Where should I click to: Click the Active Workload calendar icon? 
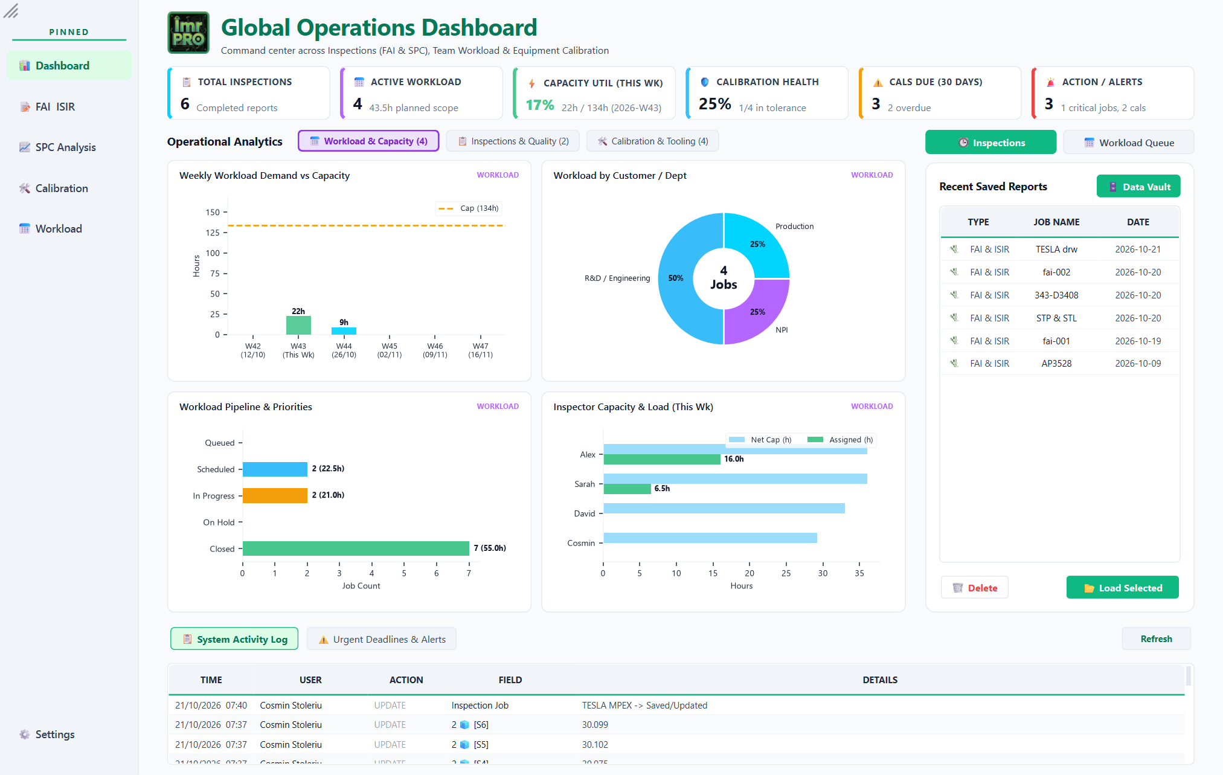click(359, 82)
